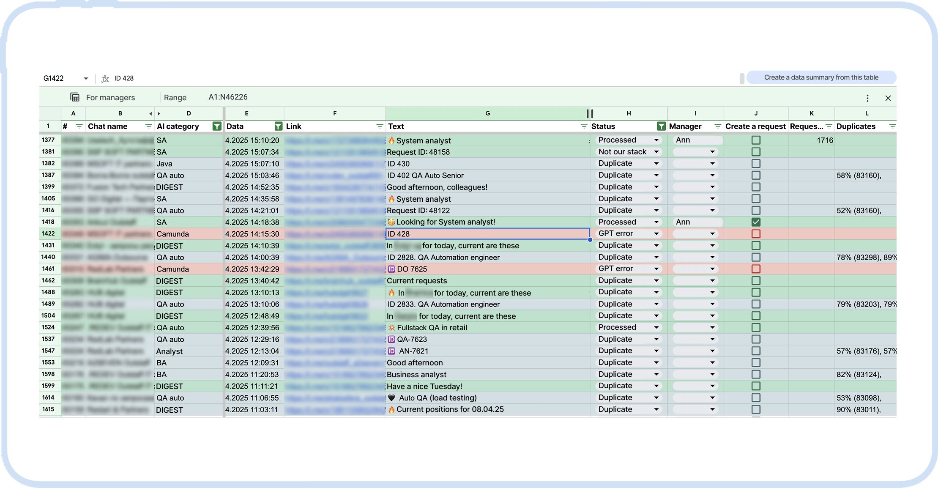This screenshot has width=938, height=488.
Task: Tick the checkbox in row 1381
Action: 756,152
